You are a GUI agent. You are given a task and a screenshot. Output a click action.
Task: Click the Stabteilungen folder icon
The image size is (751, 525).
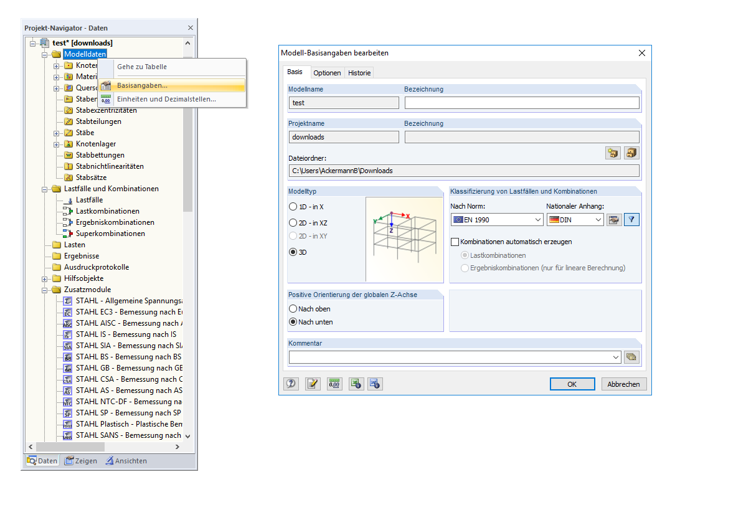point(68,121)
